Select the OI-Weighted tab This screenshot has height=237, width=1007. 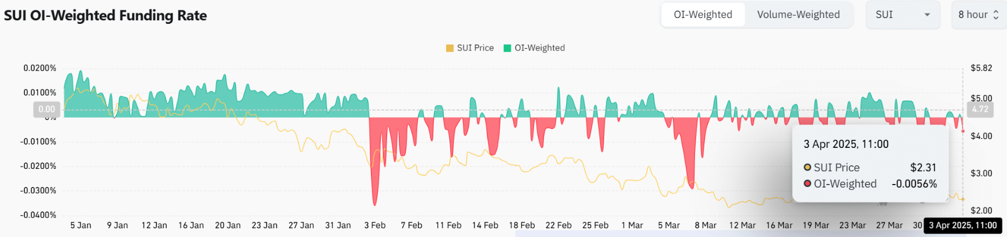[703, 15]
